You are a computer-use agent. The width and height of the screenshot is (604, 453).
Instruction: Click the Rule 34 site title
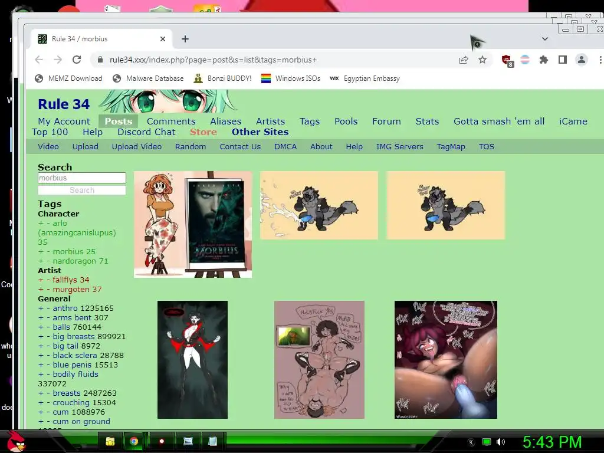(64, 104)
